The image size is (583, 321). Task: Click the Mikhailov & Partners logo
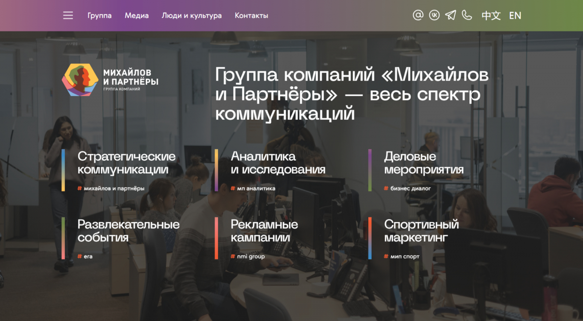[x=110, y=80]
